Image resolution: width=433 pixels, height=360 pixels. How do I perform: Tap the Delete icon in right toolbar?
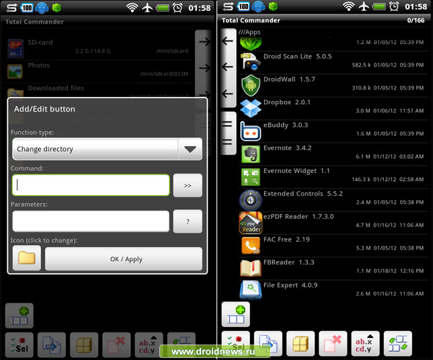tap(333, 343)
